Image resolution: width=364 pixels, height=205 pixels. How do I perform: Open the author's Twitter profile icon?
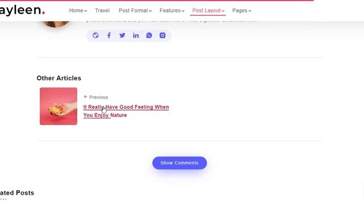122,35
